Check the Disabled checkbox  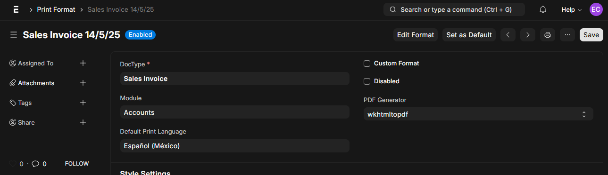(x=367, y=81)
